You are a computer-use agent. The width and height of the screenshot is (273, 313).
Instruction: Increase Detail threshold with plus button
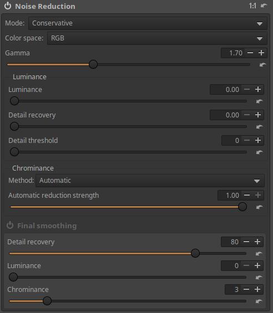(x=258, y=140)
